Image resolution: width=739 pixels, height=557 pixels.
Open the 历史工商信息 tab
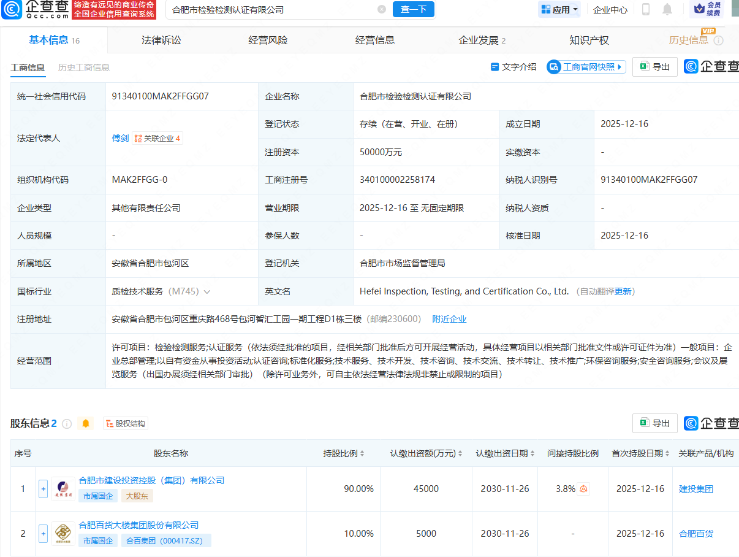tap(84, 67)
